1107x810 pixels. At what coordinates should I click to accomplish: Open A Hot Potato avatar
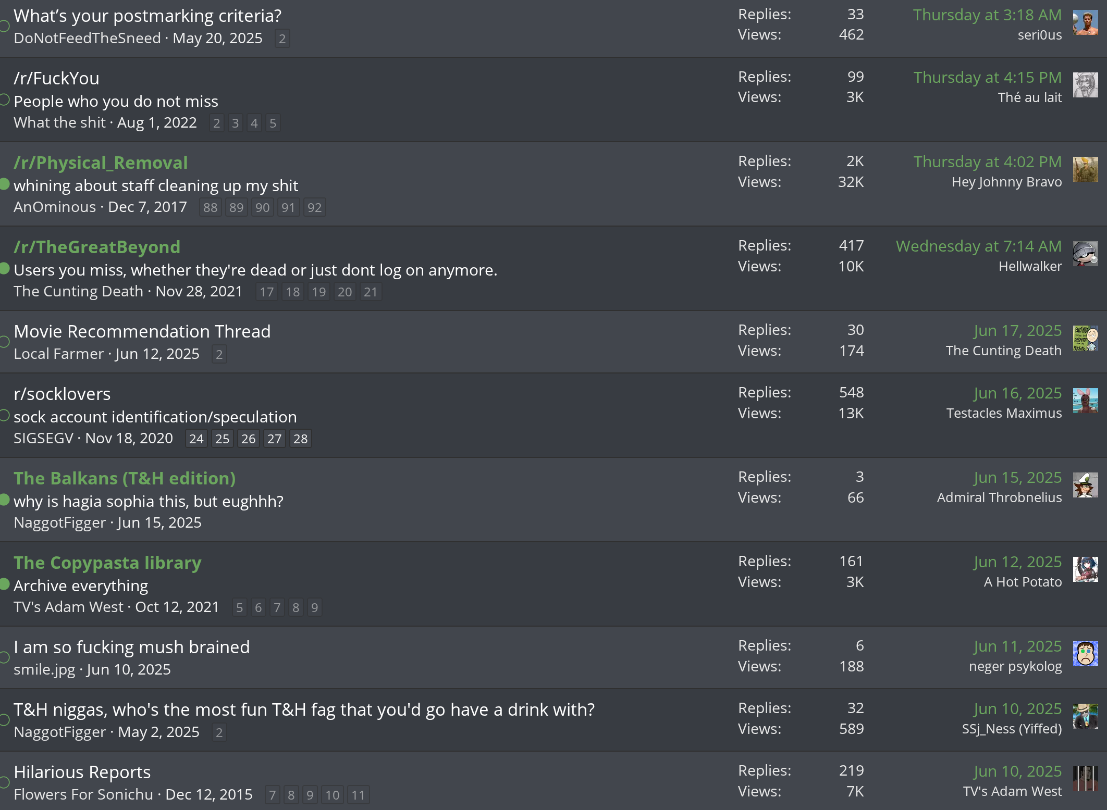click(1085, 570)
